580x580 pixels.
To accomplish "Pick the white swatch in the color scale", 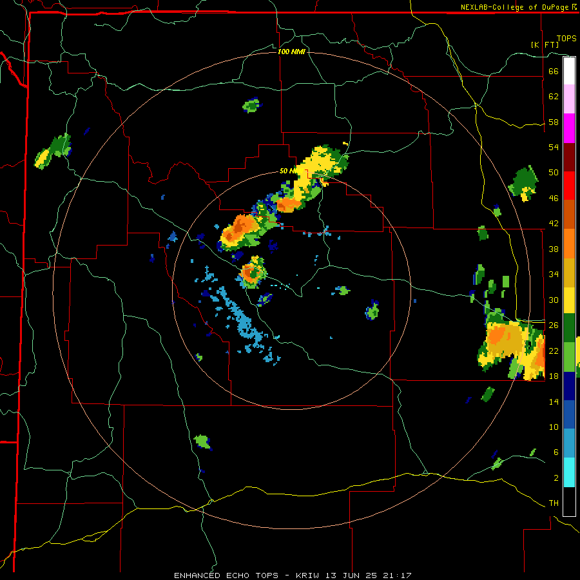I will (x=569, y=71).
